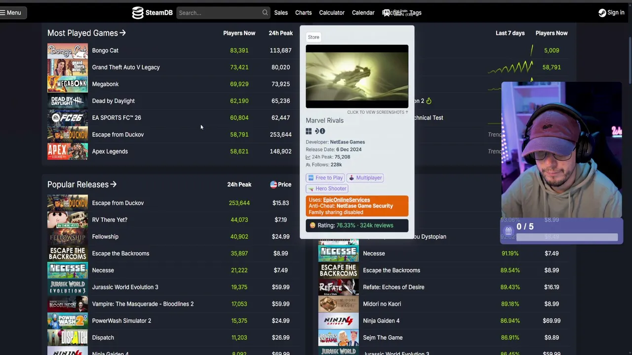This screenshot has height=355, width=632.
Task: Click the Dispatch game thumbnail
Action: [68, 337]
